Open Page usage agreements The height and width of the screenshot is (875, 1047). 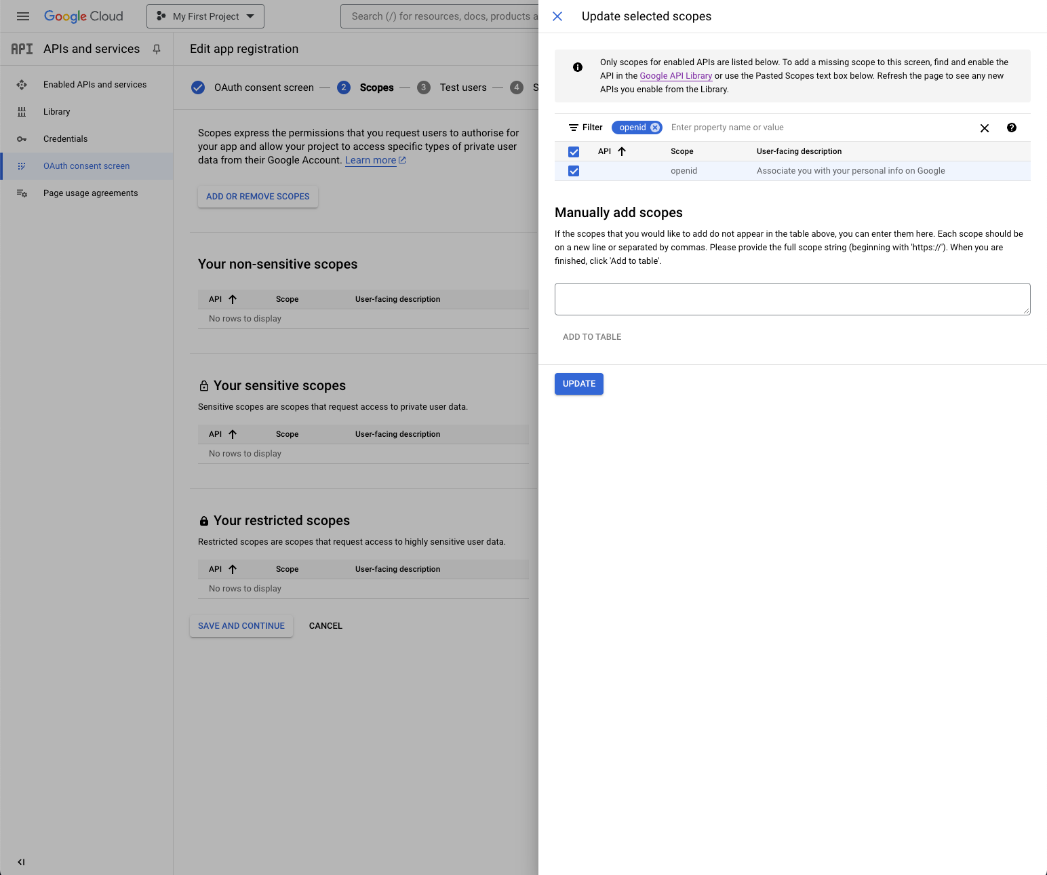(x=91, y=193)
